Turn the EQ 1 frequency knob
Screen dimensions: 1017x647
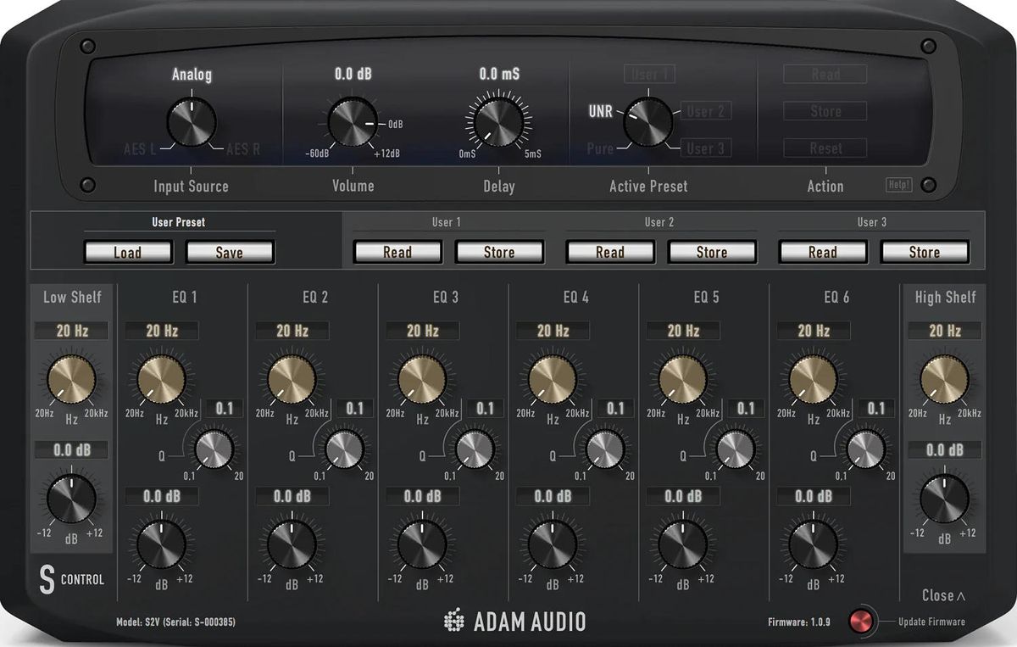click(161, 380)
